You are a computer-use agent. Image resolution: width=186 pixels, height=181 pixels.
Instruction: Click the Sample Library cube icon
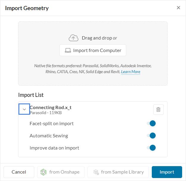coord(96,172)
